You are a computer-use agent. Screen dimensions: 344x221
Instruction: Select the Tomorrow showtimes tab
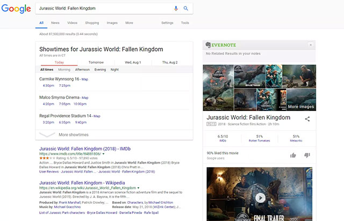(96, 62)
